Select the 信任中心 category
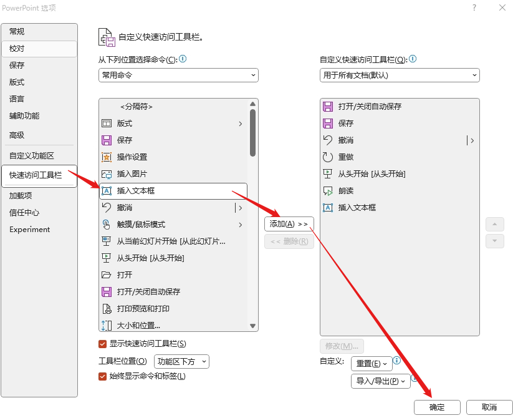The image size is (513, 418). click(39, 213)
